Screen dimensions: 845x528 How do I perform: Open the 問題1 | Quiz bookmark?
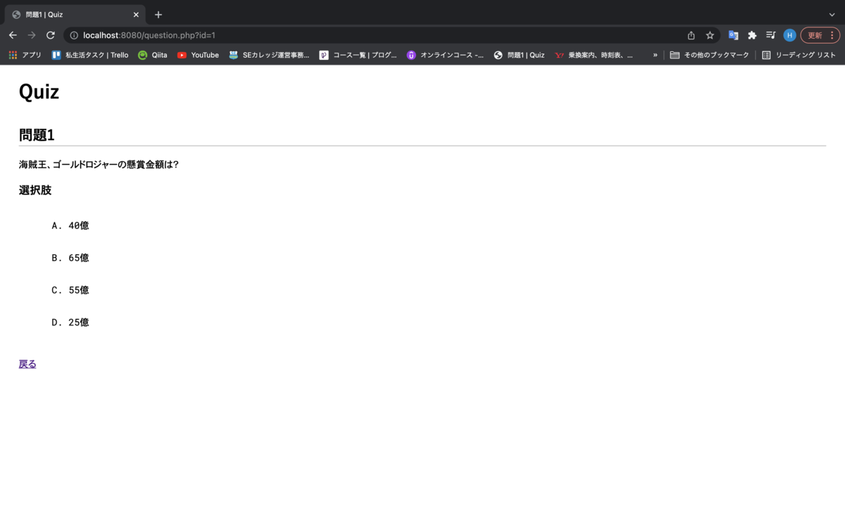tap(520, 55)
